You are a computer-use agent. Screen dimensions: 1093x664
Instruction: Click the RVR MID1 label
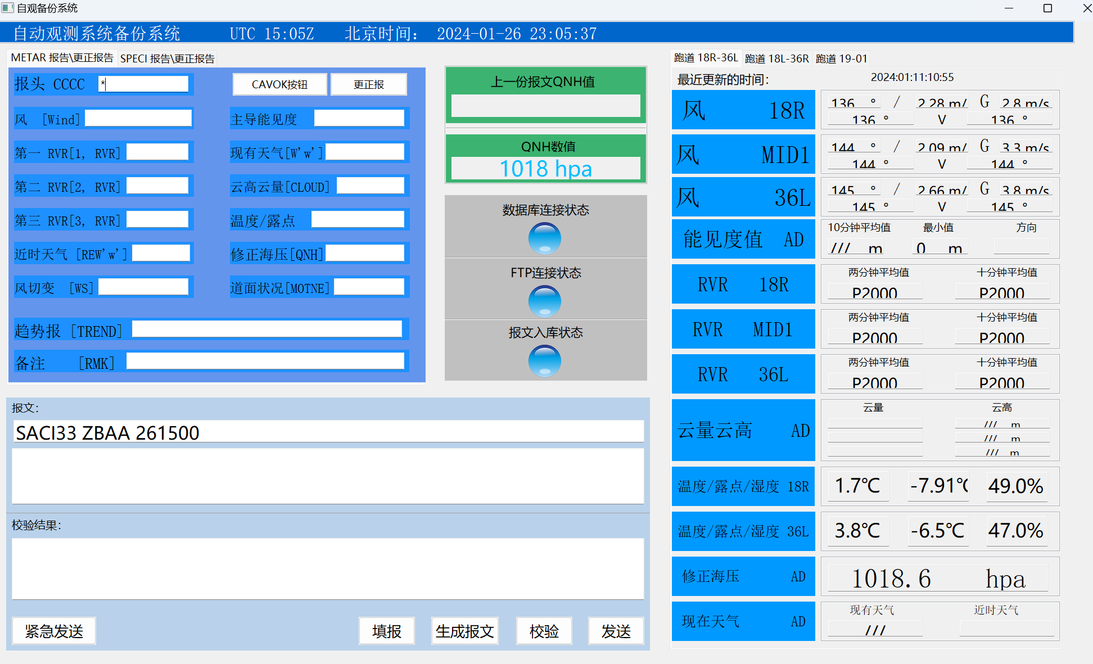743,329
